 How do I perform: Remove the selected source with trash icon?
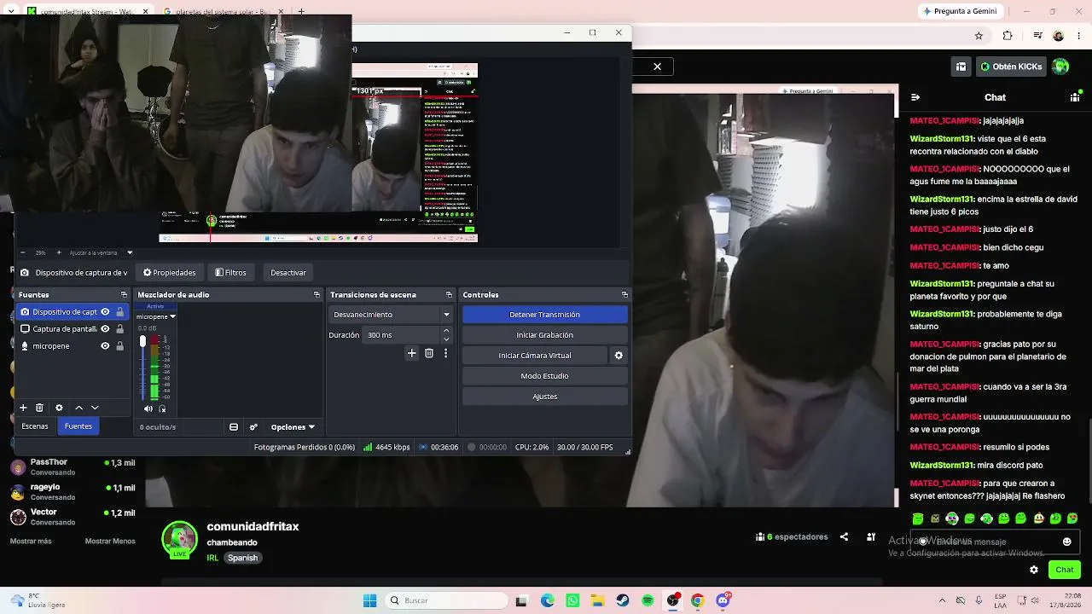39,408
